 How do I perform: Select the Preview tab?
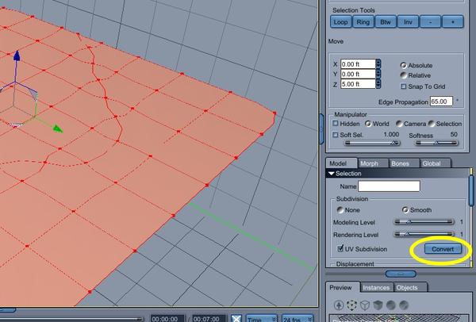(343, 287)
